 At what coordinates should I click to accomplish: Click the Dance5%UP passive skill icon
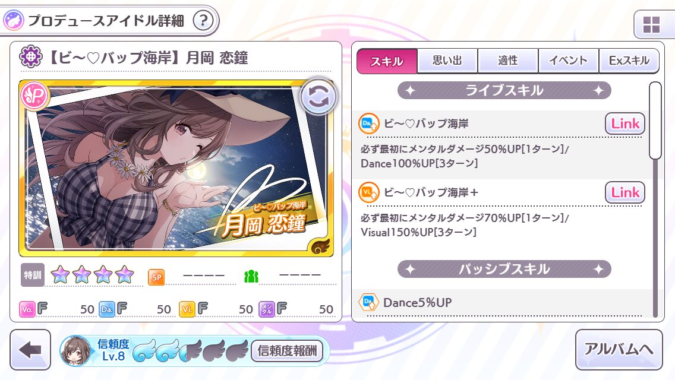point(368,302)
